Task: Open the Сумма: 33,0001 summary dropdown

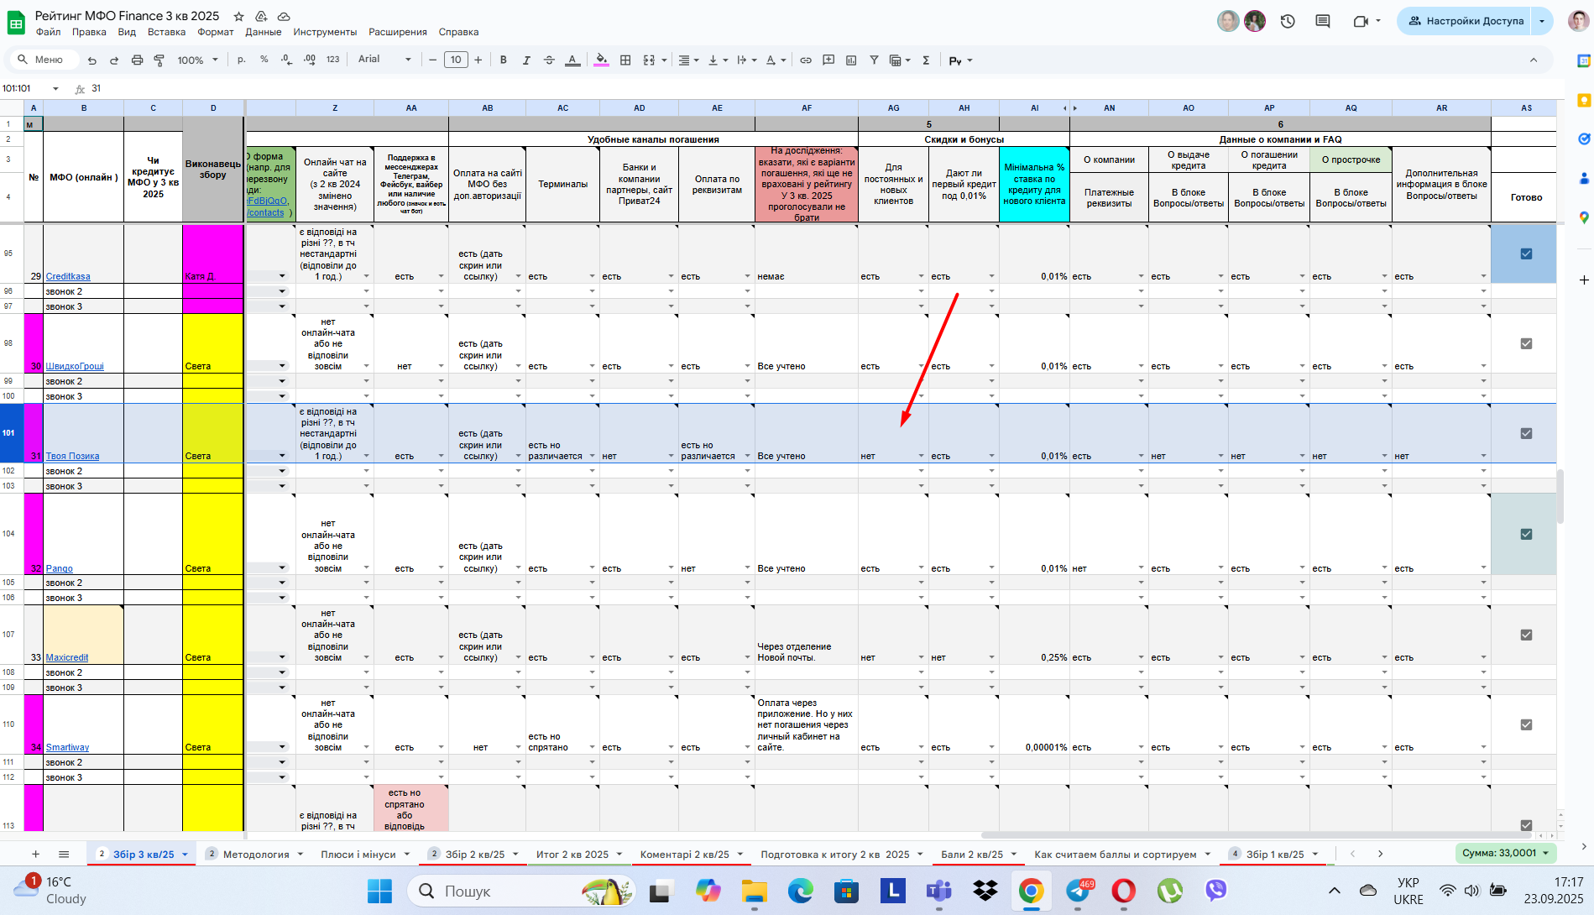Action: point(1506,853)
